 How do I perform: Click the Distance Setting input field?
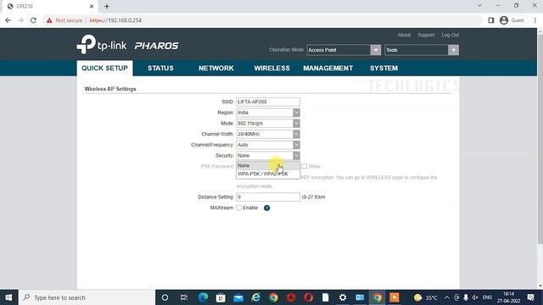268,197
